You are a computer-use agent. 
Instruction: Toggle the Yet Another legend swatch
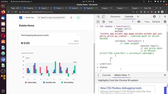coord(62,83)
